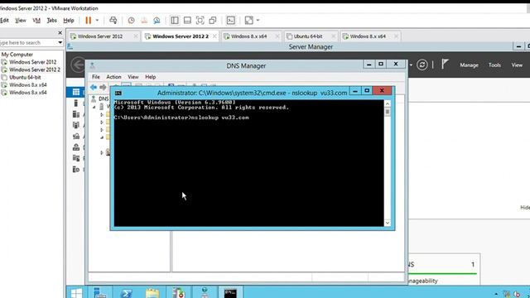Open the Server Manager notifications flag
This screenshot has width=530, height=298.
(445, 65)
